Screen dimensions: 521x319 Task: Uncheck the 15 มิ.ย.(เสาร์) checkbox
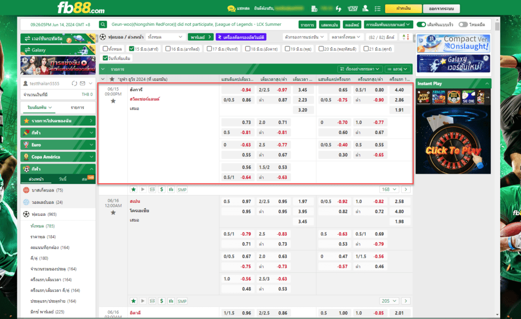(132, 49)
